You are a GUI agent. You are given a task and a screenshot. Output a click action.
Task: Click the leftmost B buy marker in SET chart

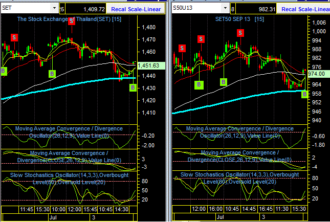(4, 71)
